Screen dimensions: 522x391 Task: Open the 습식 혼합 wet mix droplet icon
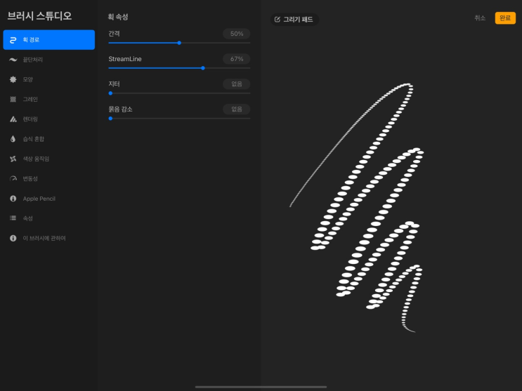[x=13, y=139]
